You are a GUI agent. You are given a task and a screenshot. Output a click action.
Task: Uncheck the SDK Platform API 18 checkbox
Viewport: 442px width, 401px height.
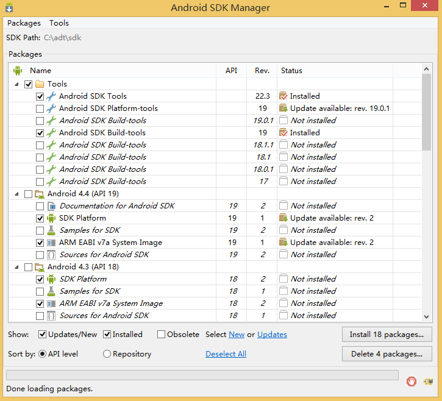pyautogui.click(x=40, y=279)
